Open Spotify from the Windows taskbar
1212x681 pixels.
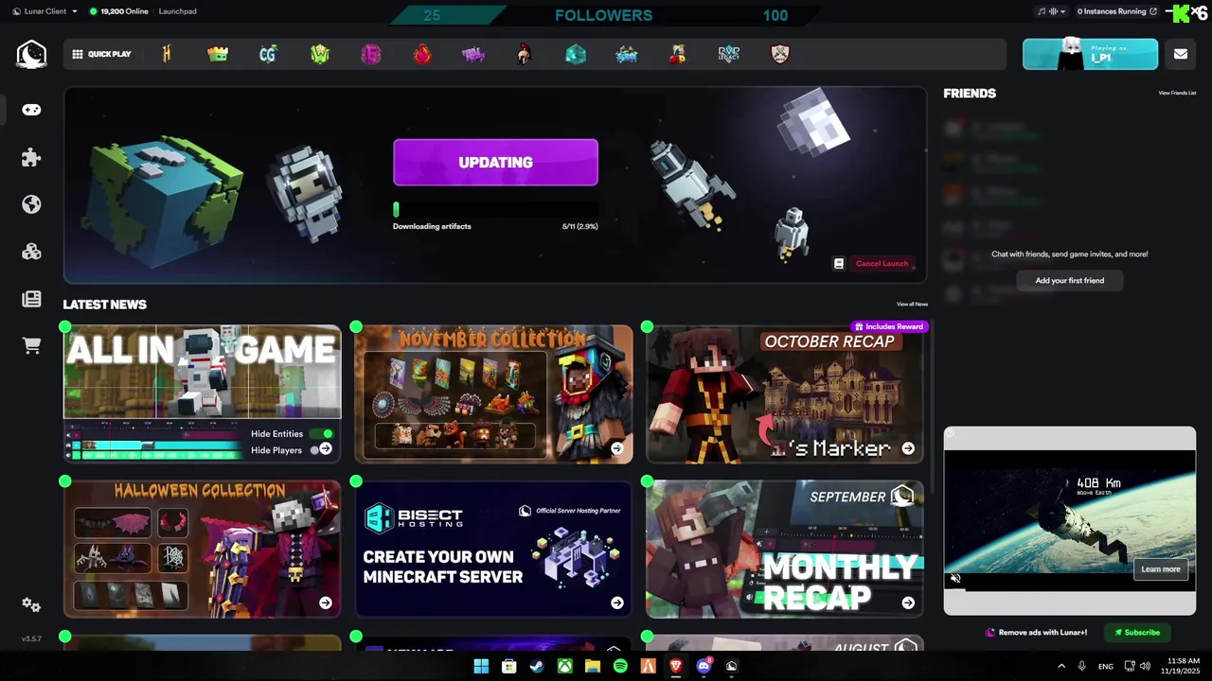pos(620,666)
